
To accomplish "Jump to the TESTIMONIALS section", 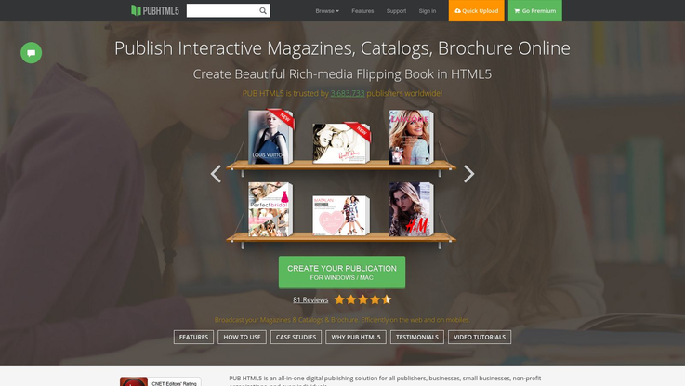I will [416, 337].
